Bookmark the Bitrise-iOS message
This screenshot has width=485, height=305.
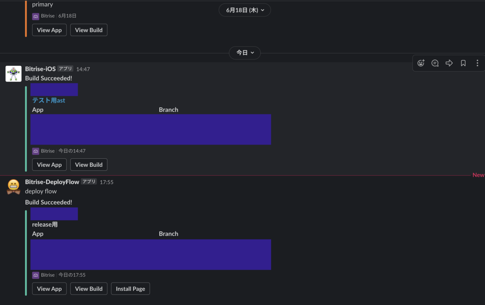[x=463, y=63]
